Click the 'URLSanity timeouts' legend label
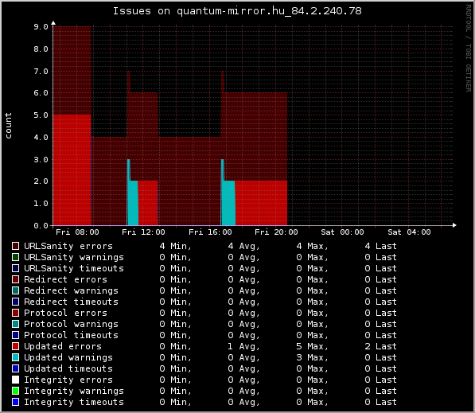 [x=74, y=268]
